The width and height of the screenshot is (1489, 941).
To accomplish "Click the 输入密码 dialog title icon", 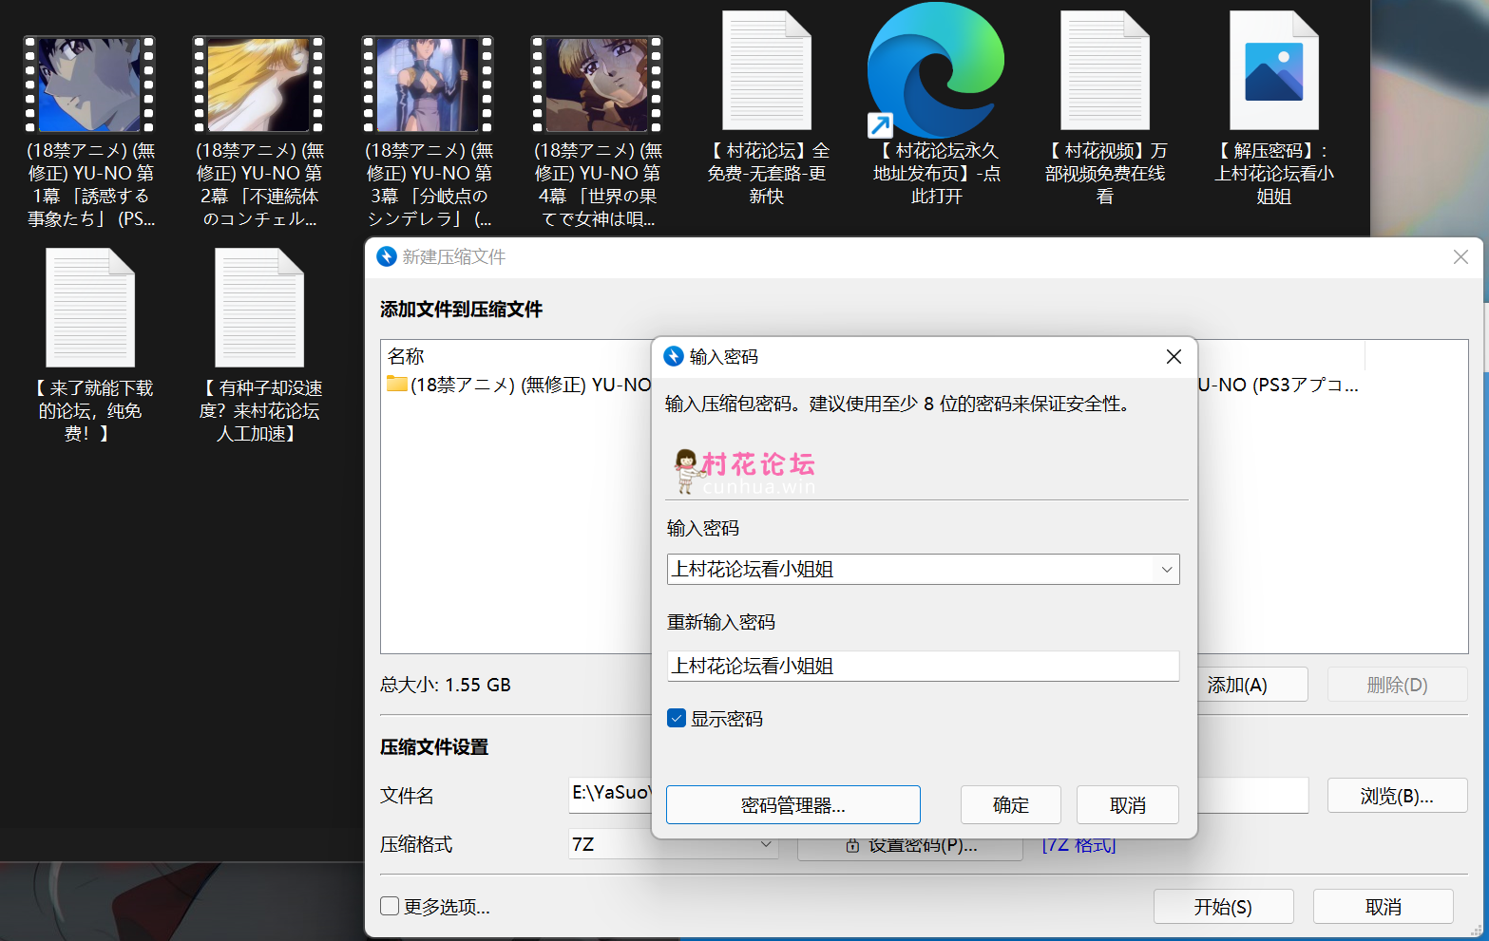I will pyautogui.click(x=674, y=356).
